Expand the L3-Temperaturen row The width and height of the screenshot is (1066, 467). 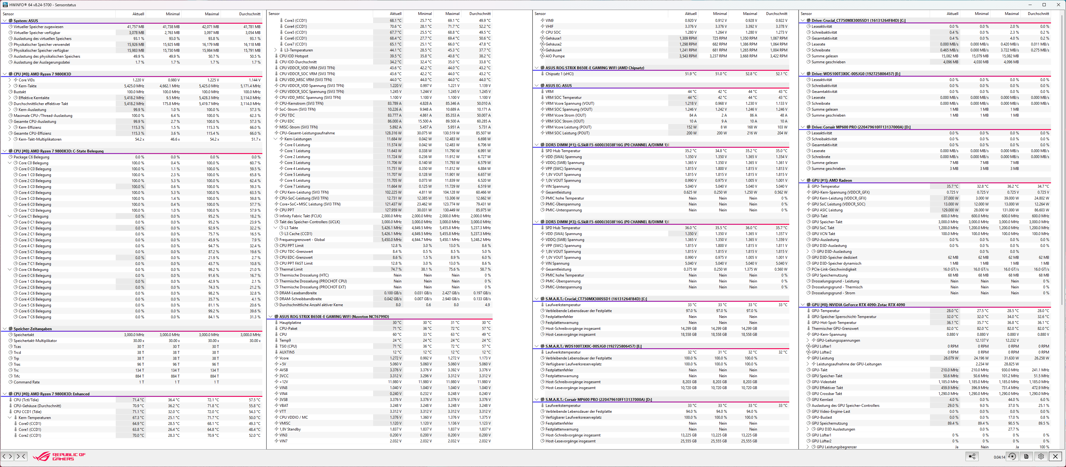[x=276, y=50]
